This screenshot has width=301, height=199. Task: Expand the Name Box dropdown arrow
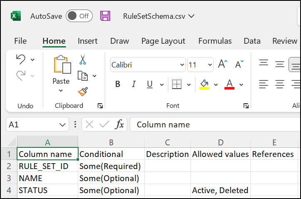click(63, 124)
